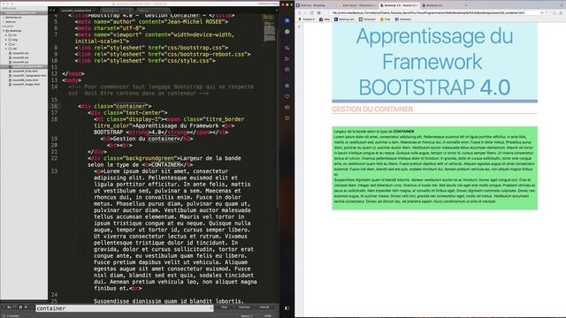The width and height of the screenshot is (566, 318).
Task: Open Fnac bookmark
Action: [x=386, y=19]
